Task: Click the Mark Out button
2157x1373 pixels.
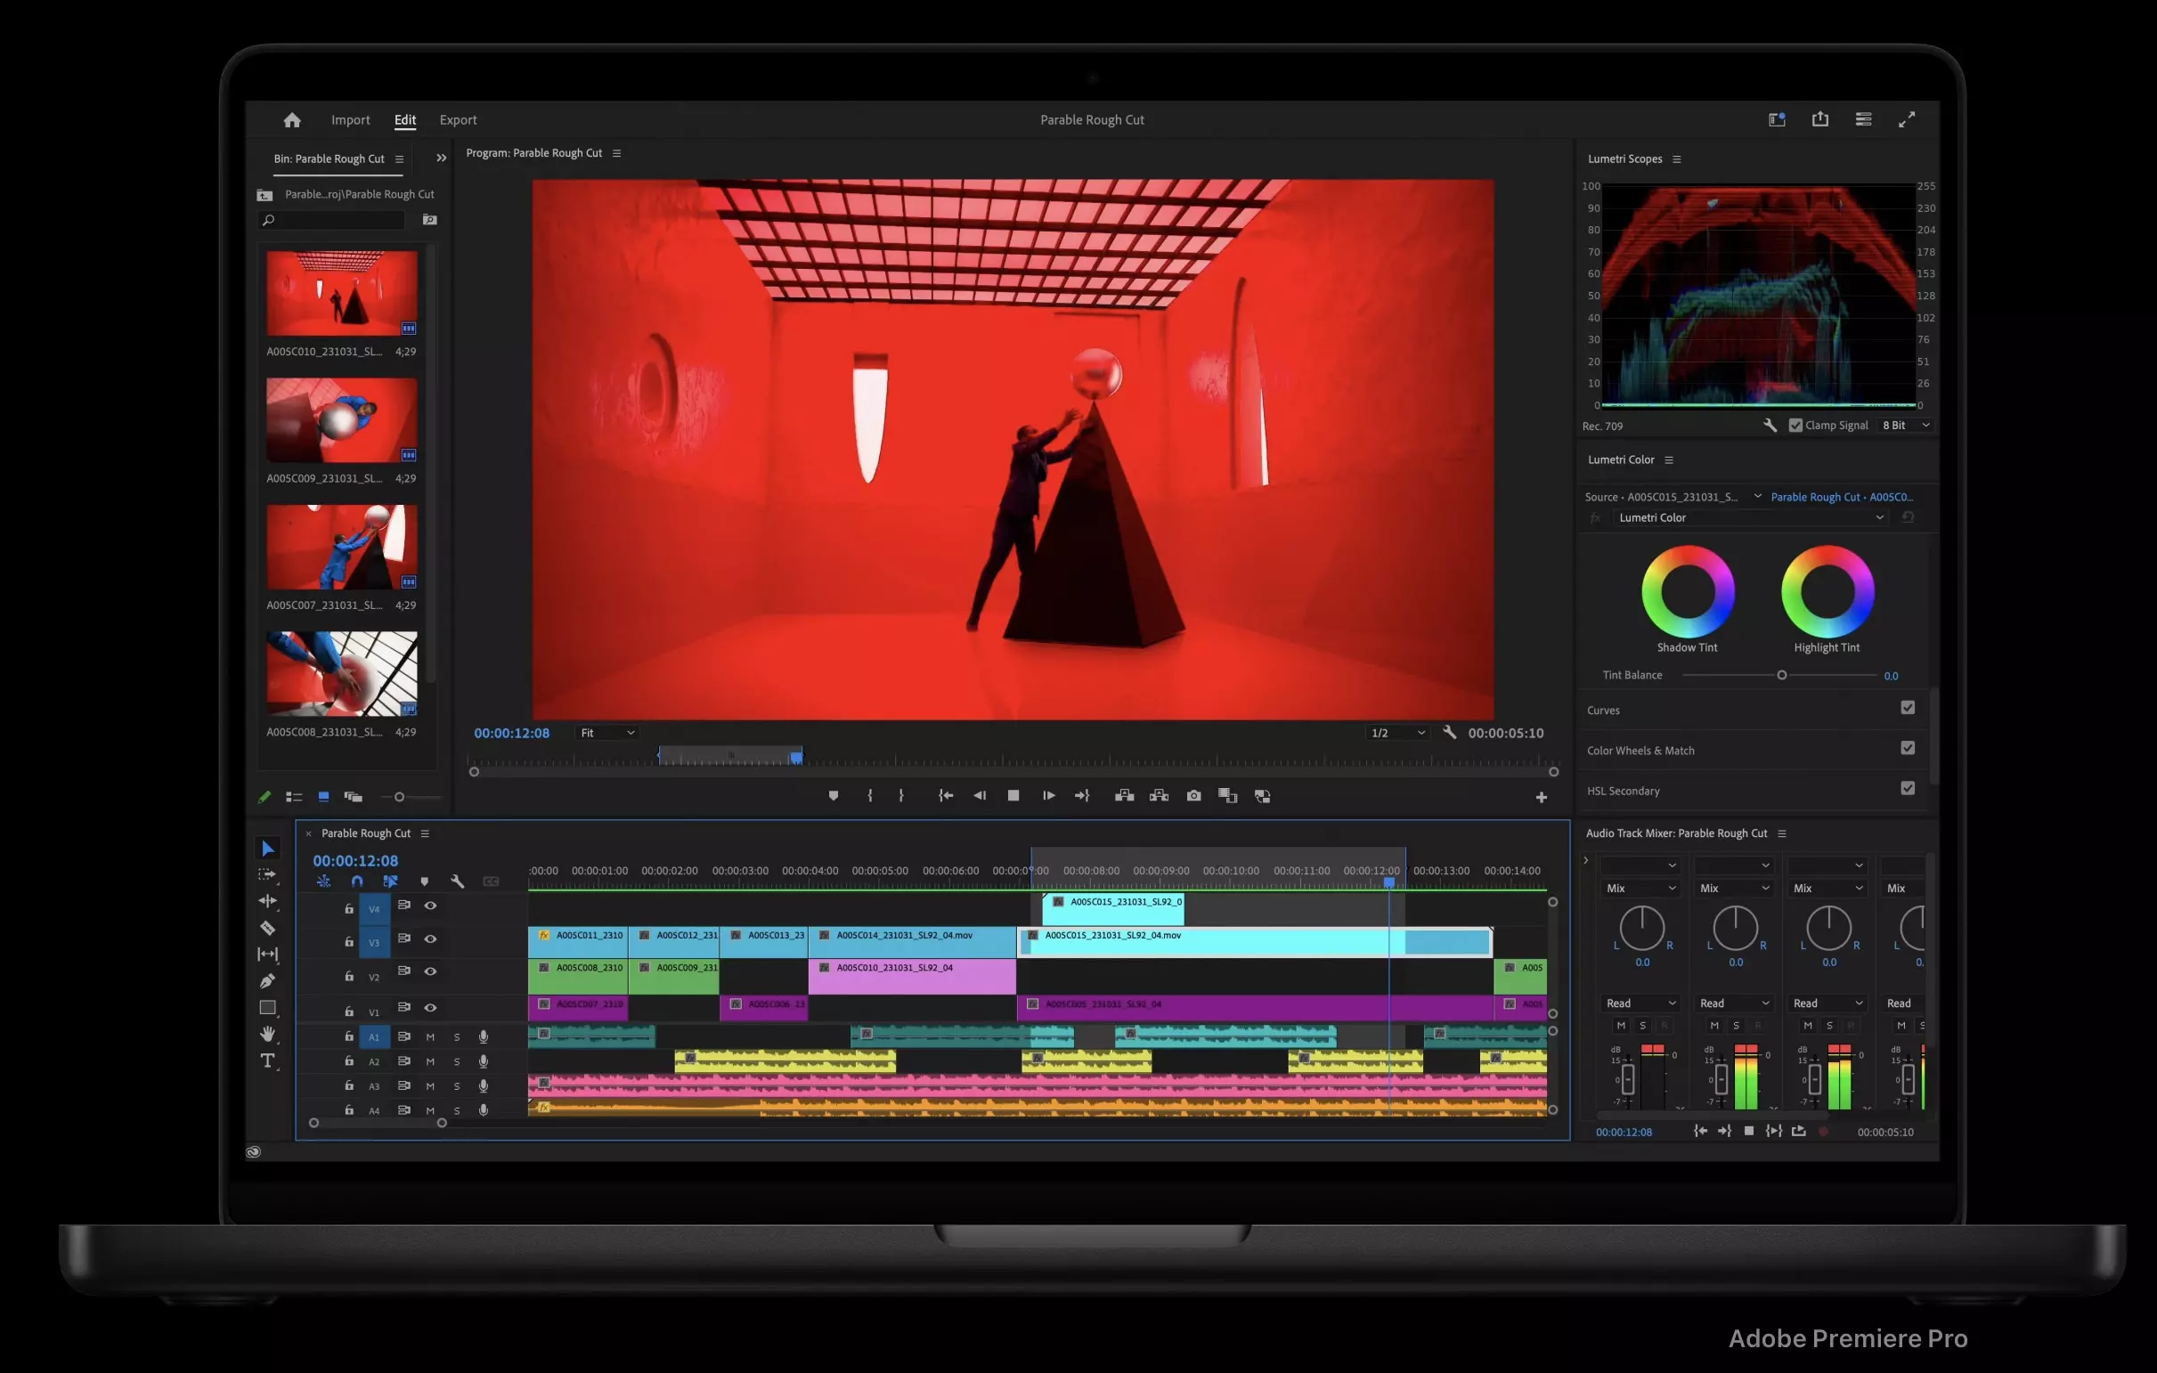Action: [901, 796]
